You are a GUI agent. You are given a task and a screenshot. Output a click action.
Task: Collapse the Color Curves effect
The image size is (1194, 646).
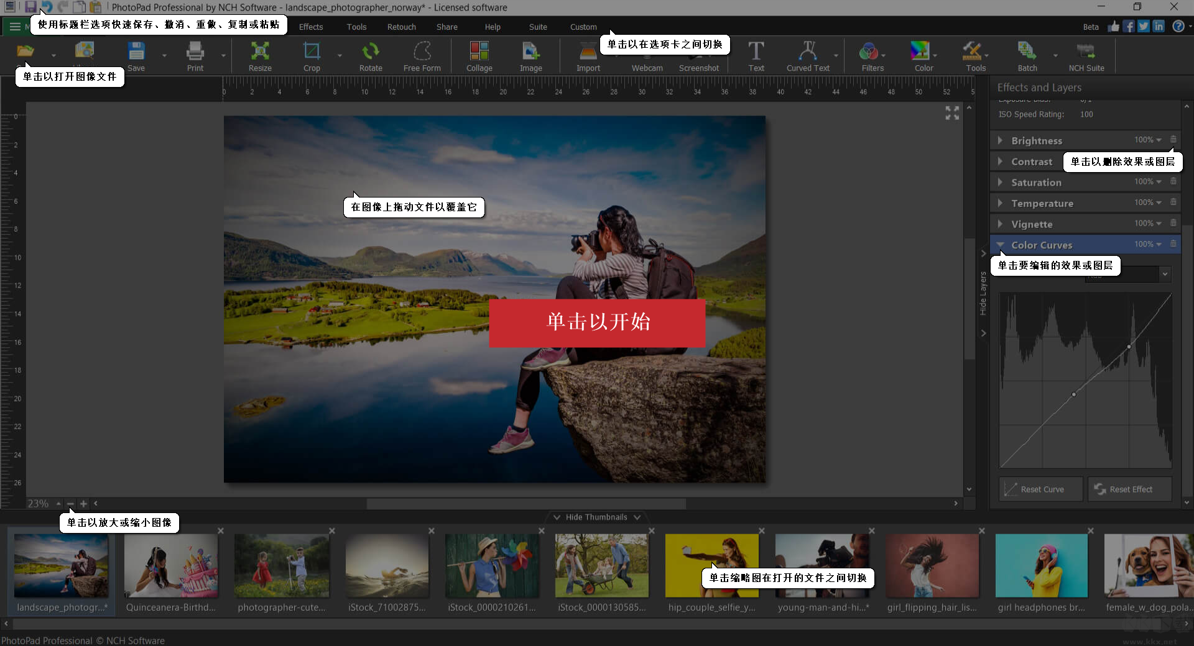pyautogui.click(x=1000, y=244)
